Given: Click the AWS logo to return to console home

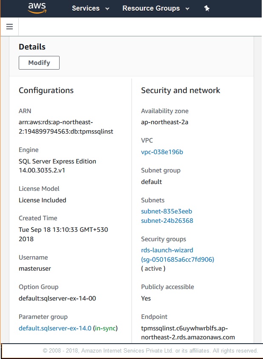Looking at the screenshot, I should 36,8.
